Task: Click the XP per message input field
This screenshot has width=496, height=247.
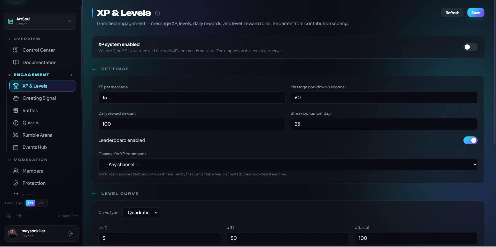Action: click(x=192, y=98)
